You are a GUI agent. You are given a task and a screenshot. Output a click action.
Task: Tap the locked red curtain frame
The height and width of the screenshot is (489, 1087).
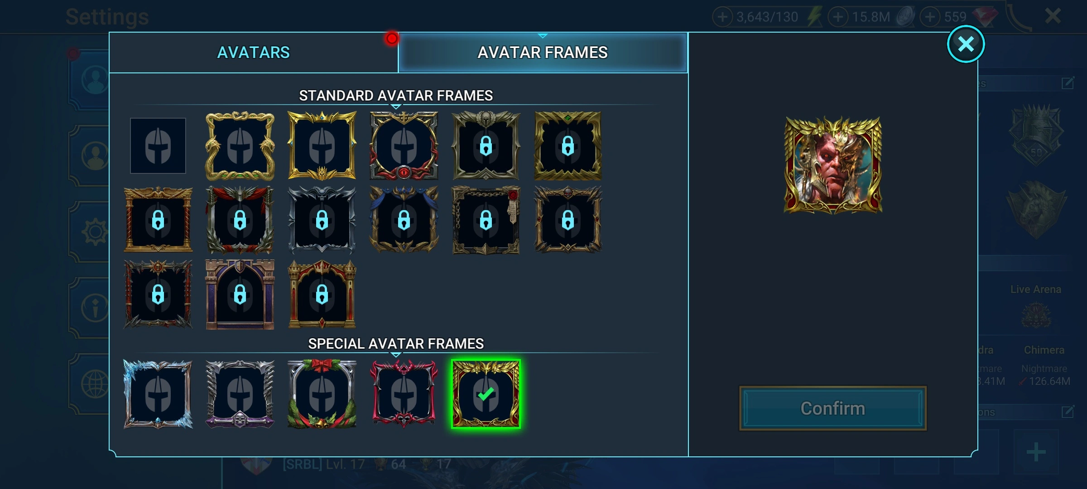pos(240,220)
